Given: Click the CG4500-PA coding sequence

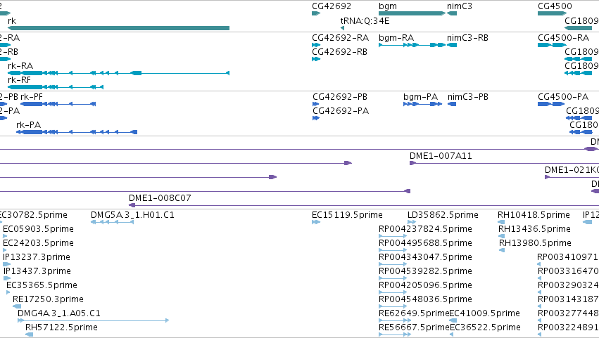Looking at the screenshot, I should (551, 104).
